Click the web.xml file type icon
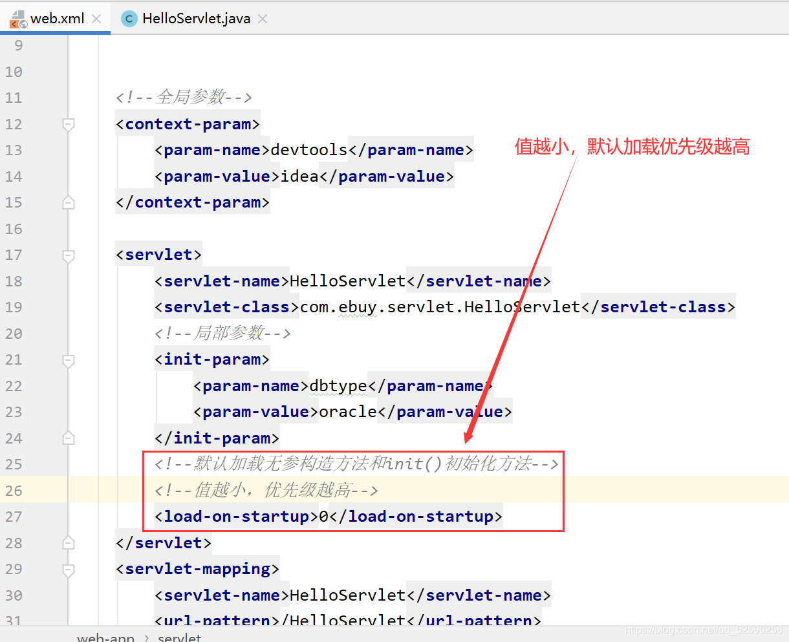 pyautogui.click(x=18, y=19)
